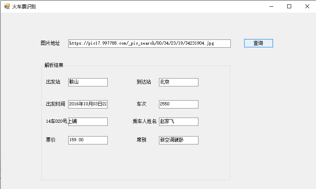316x189 pixels.
Task: Maximize the 火车票识别 window
Action: click(289, 6)
